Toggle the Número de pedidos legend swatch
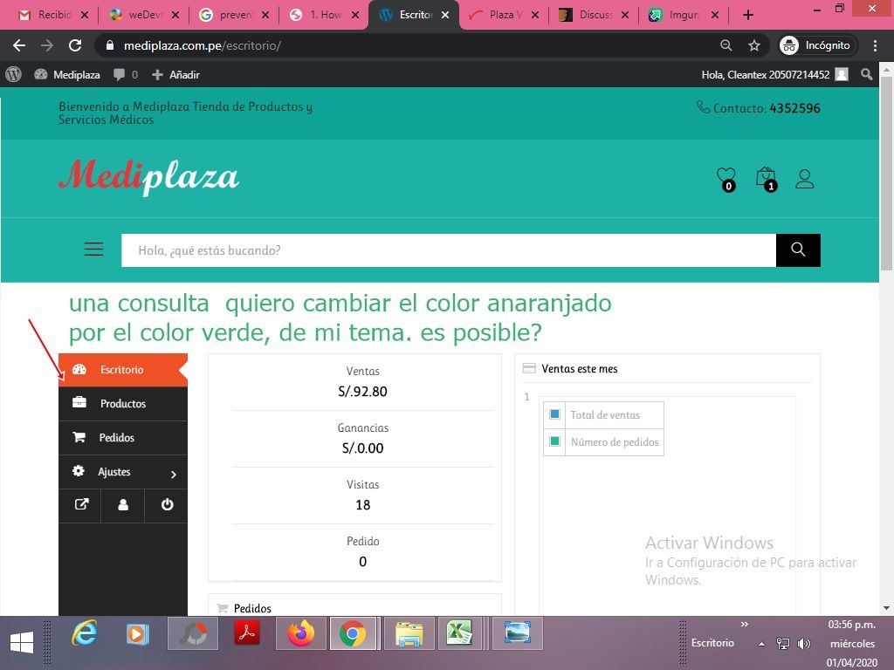 tap(554, 441)
